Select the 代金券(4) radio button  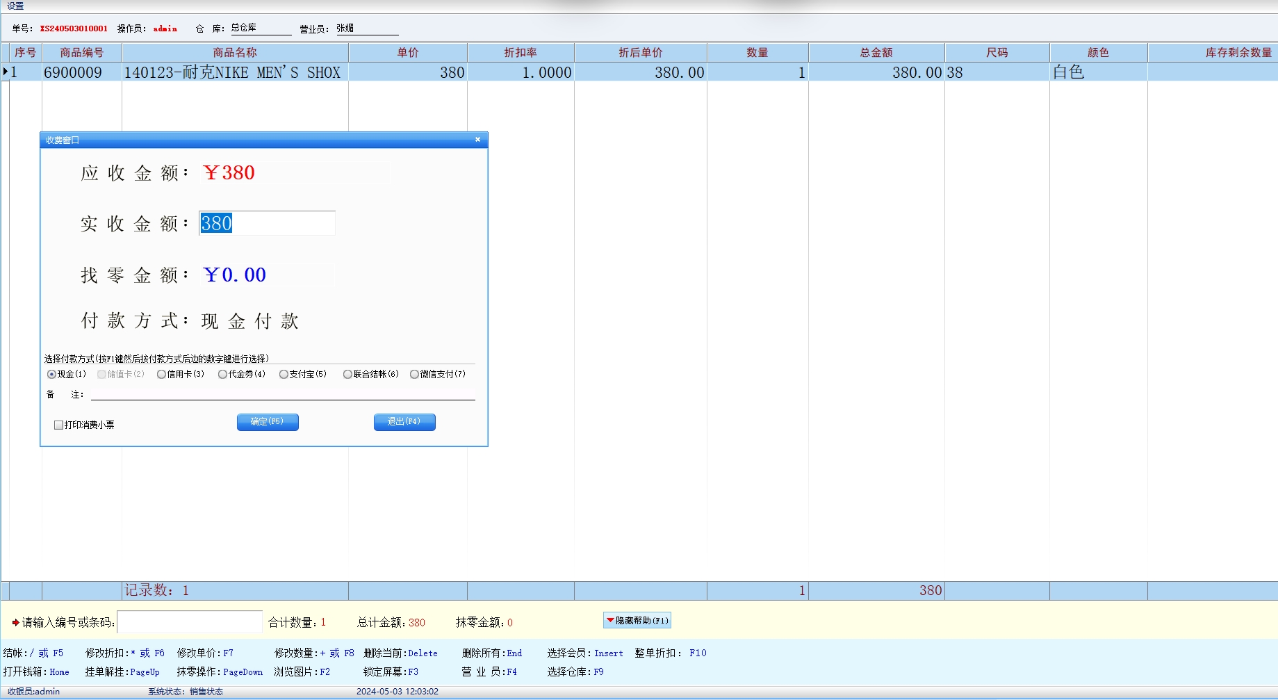click(222, 375)
